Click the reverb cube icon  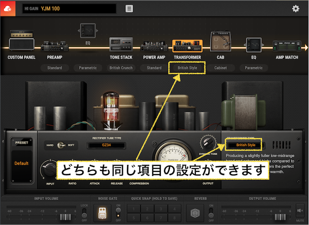click(x=195, y=213)
